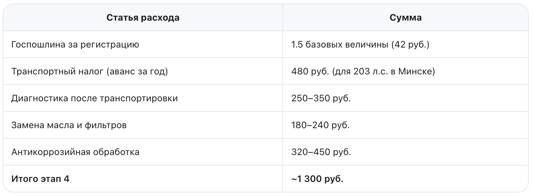Click the "Сумма" column header
The image size is (534, 196).
coord(405,18)
